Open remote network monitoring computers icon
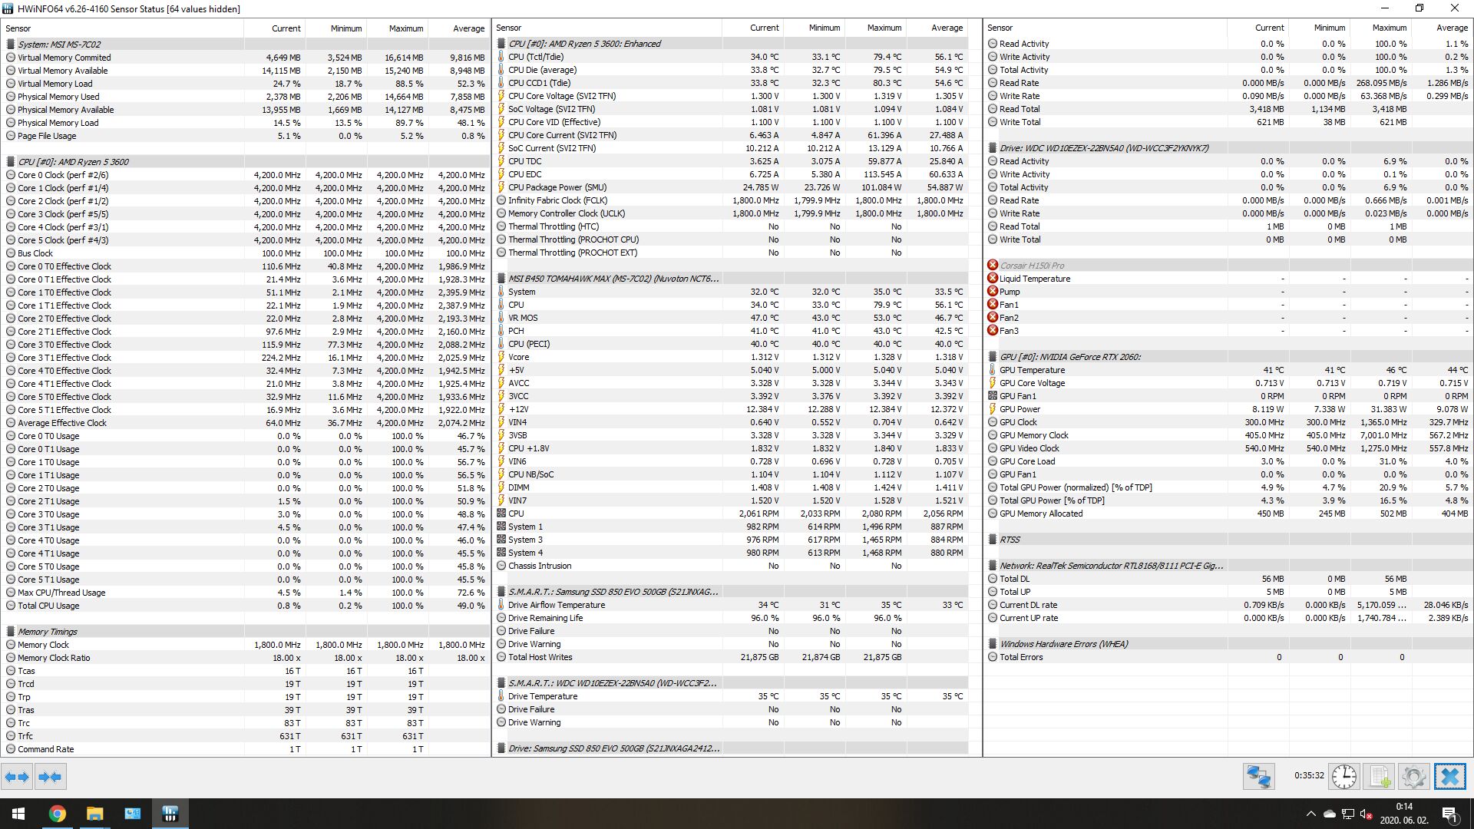1474x829 pixels. tap(1259, 777)
